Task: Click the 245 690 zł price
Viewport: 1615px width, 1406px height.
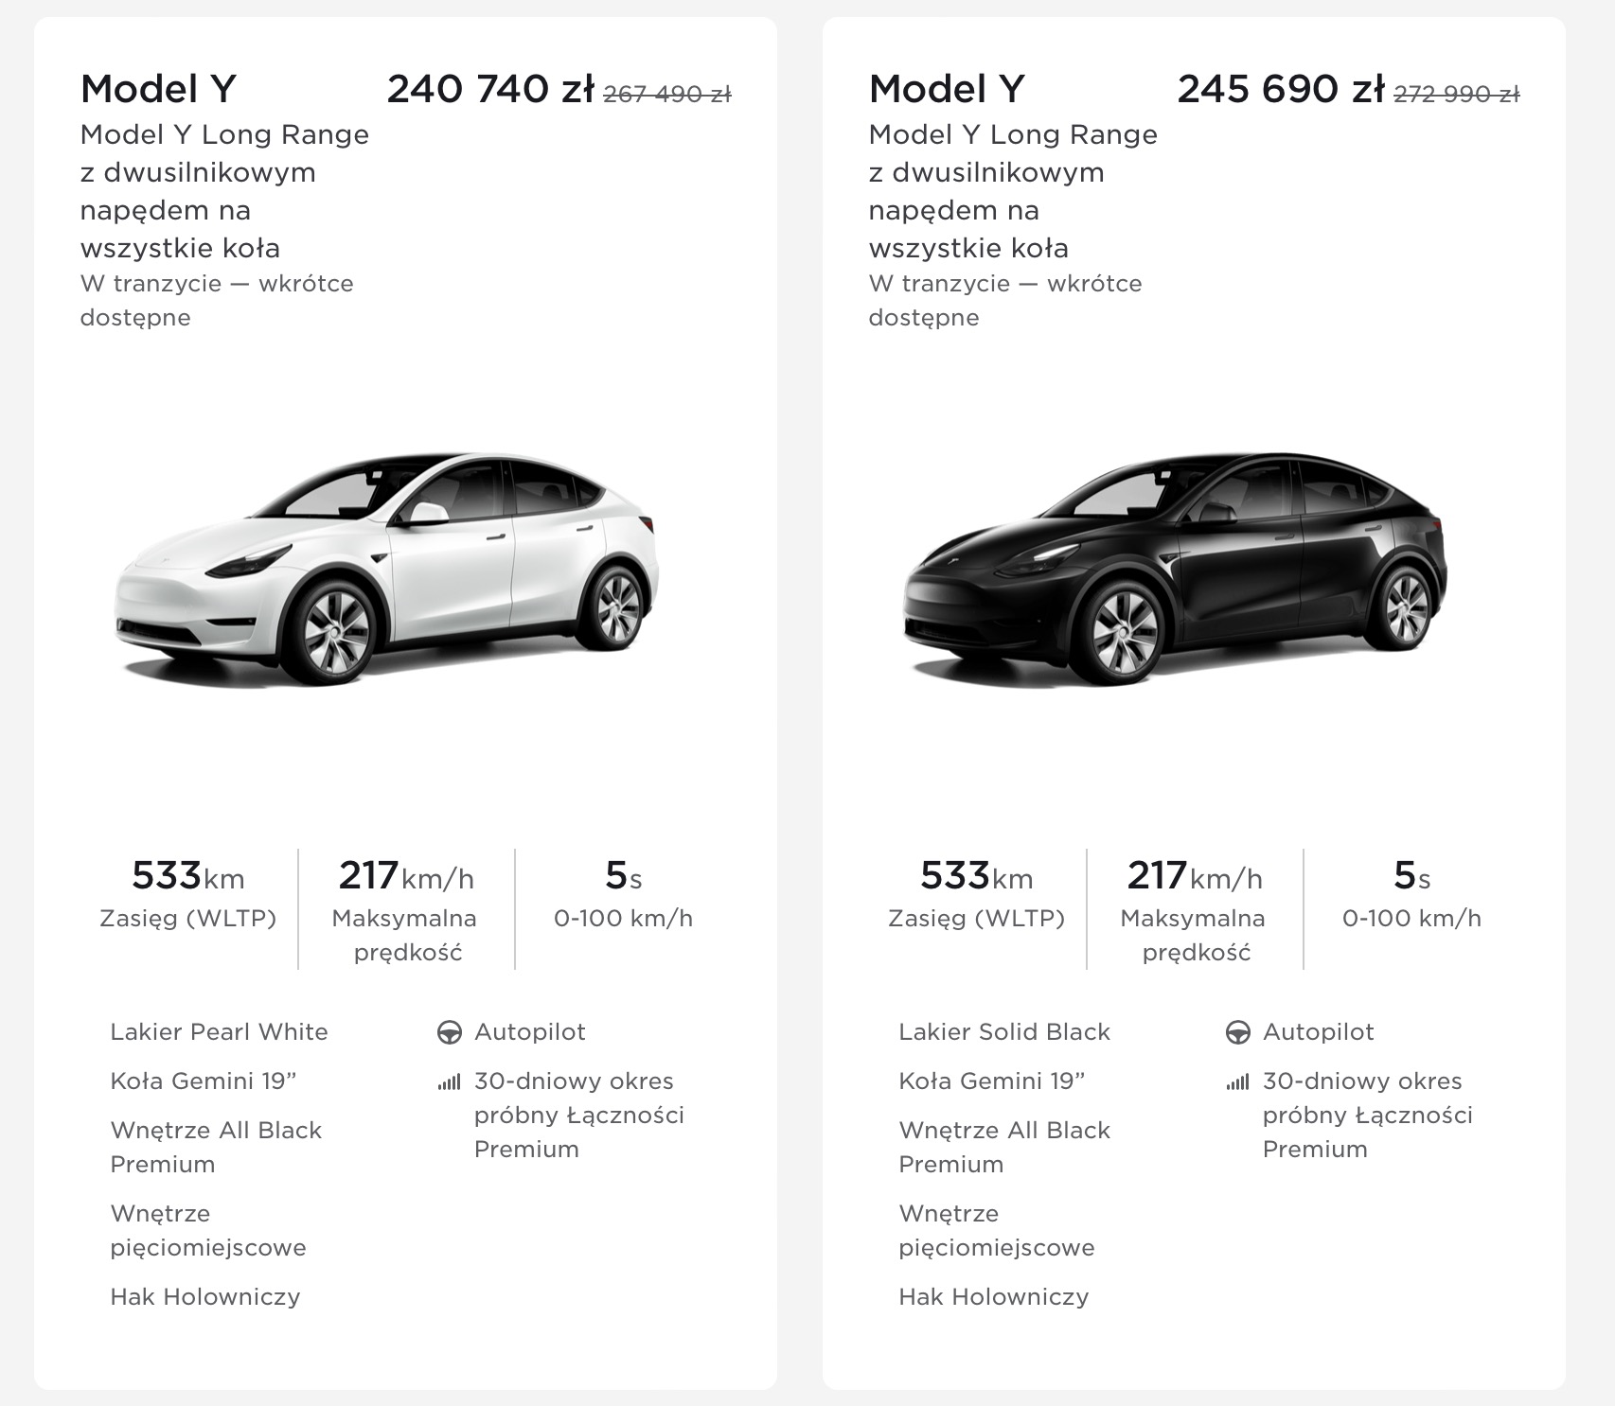Action: [1281, 89]
